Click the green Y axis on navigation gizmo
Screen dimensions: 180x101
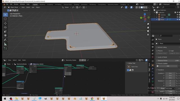pyautogui.click(x=141, y=18)
